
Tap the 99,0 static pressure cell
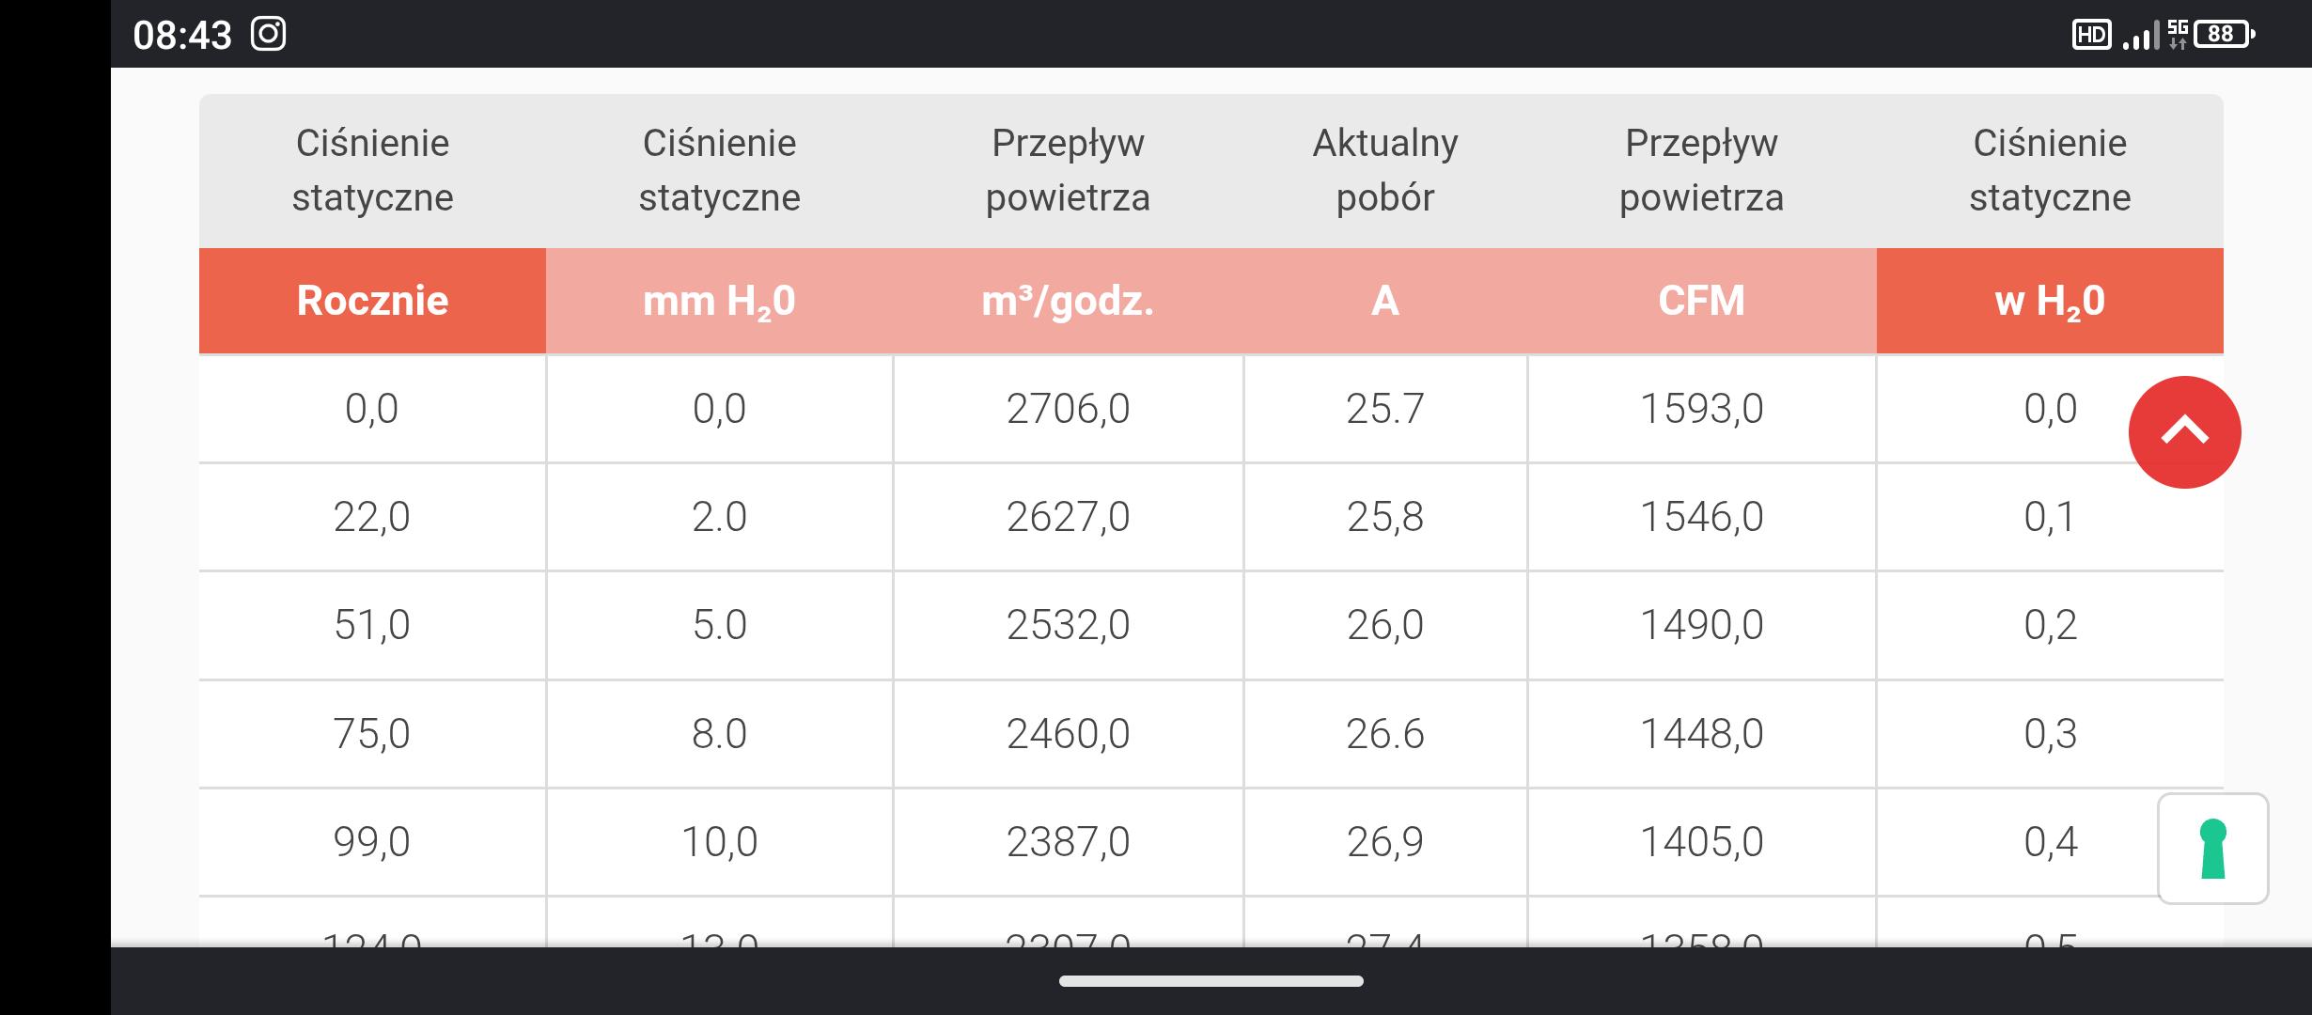(372, 841)
